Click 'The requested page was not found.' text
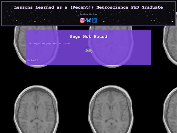Image resolution: width=177 pixels, height=133 pixels. tap(49, 43)
